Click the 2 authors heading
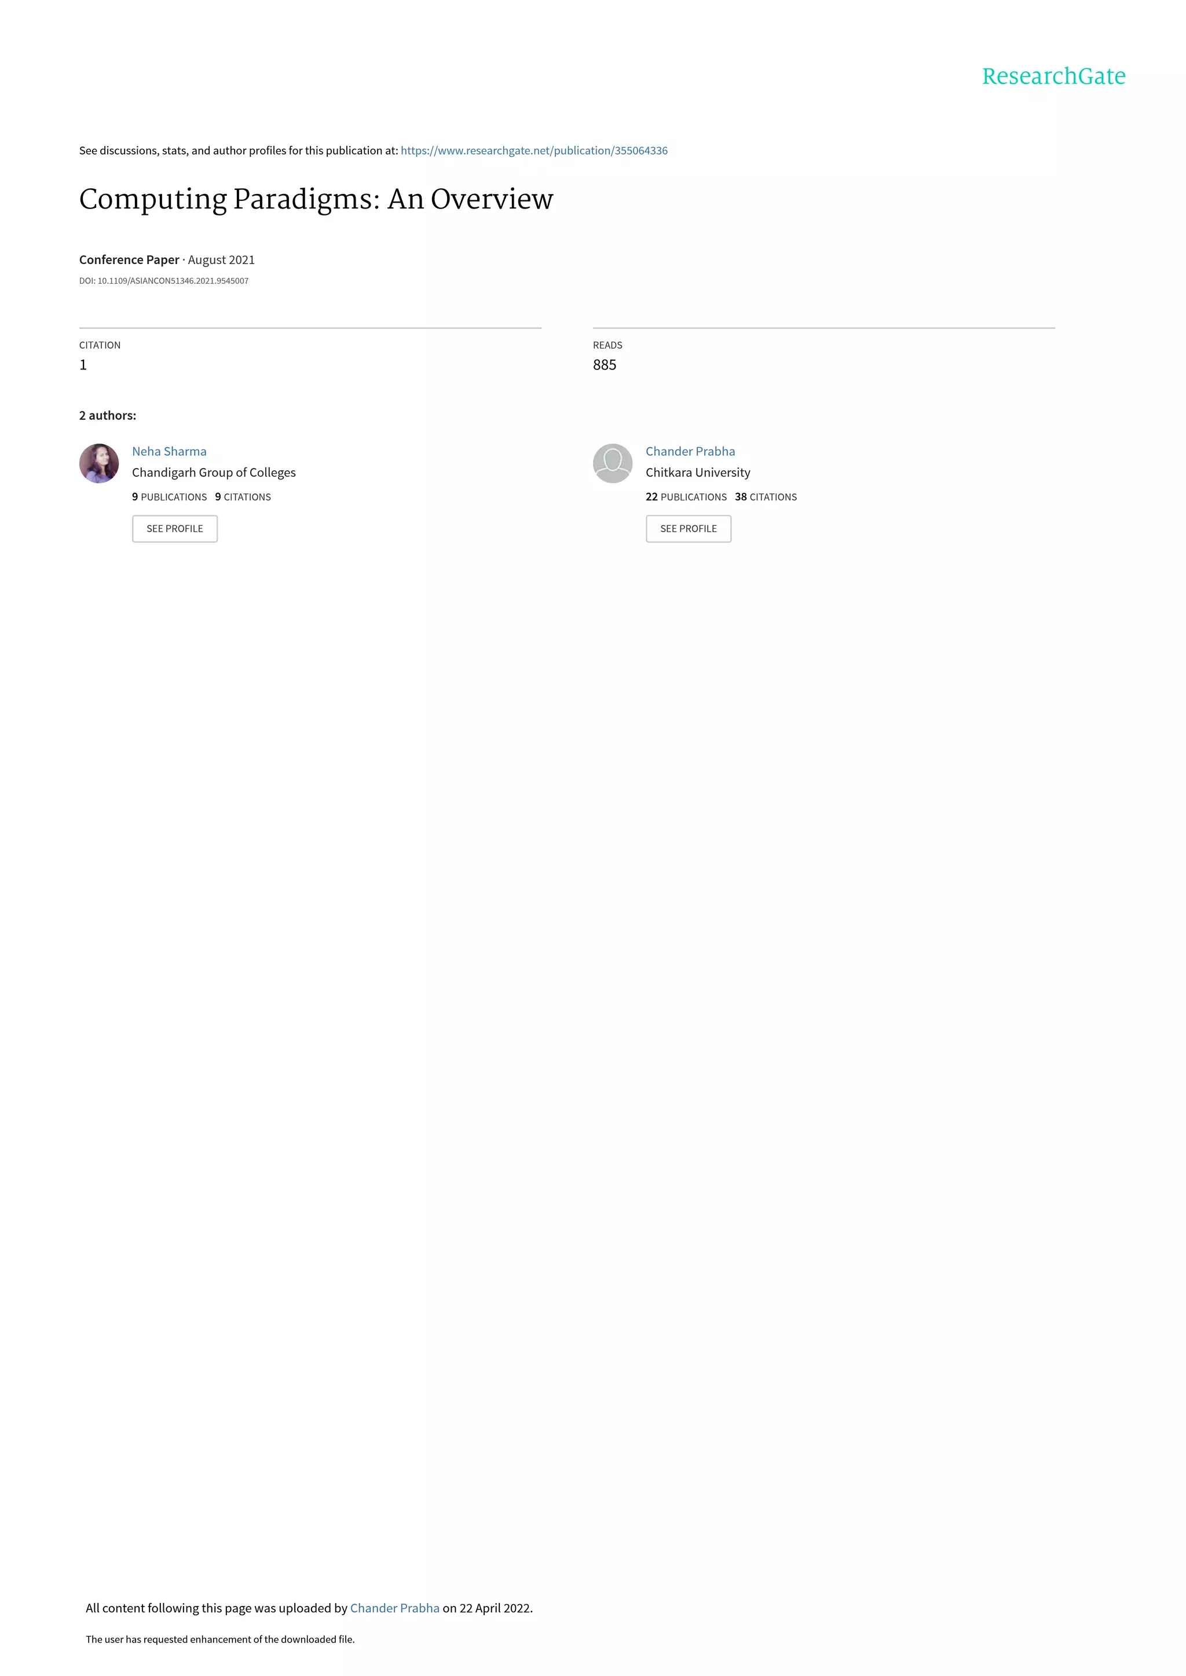The image size is (1186, 1676). coord(107,416)
